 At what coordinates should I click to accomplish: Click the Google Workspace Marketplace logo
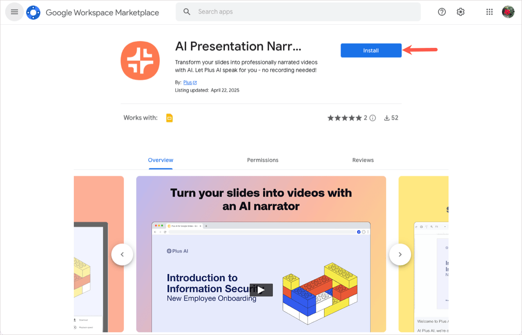pos(33,12)
